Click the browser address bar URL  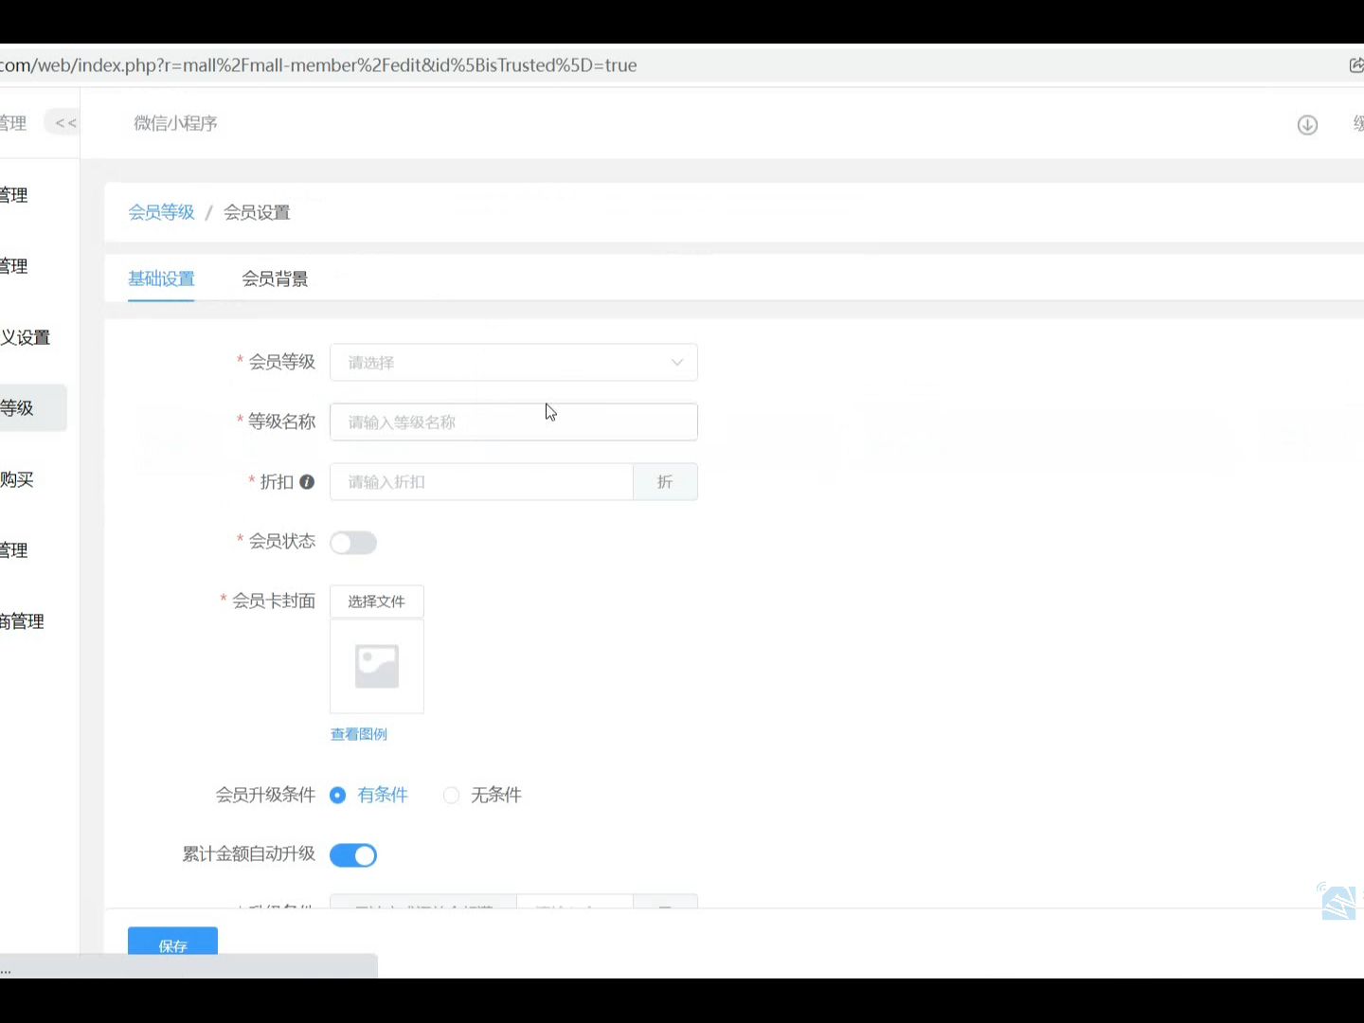[318, 65]
